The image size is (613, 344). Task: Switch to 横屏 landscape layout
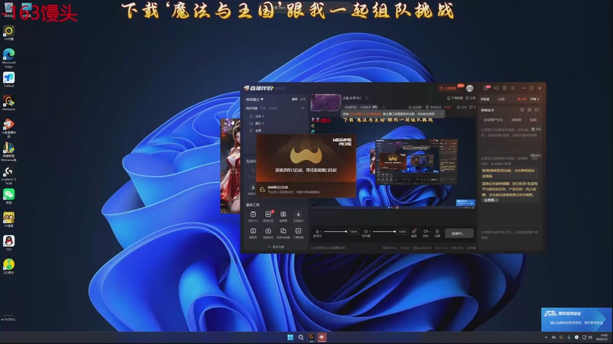coord(294,99)
